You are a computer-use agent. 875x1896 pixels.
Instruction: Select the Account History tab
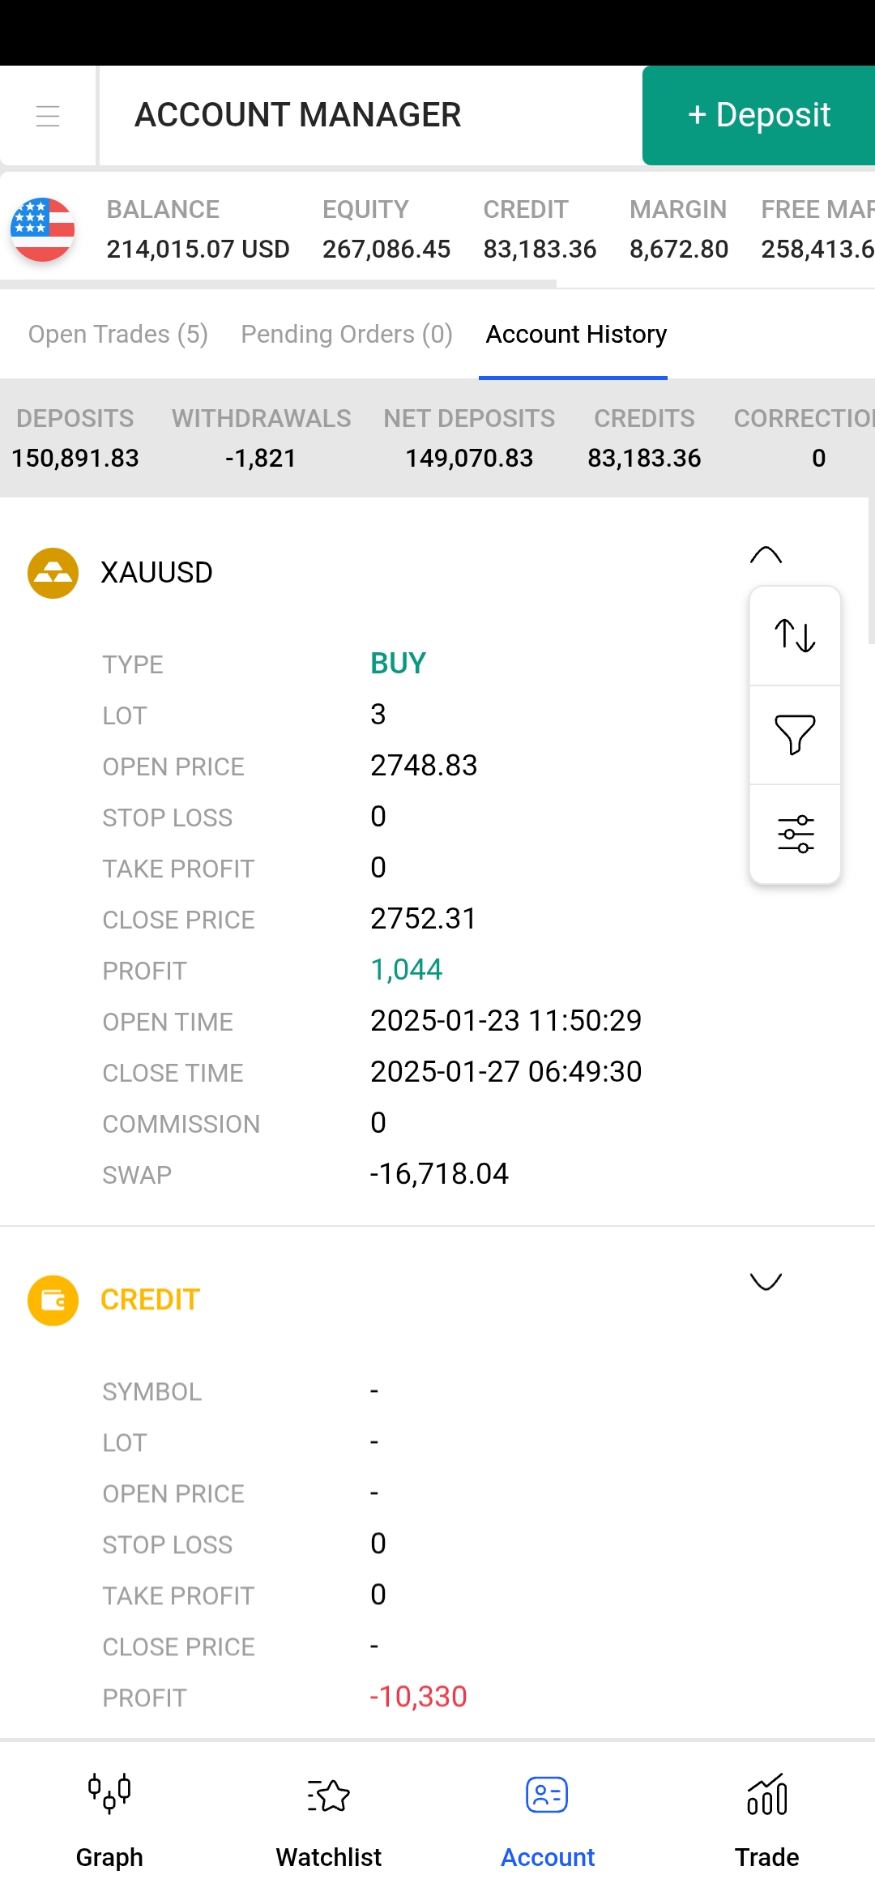tap(576, 334)
